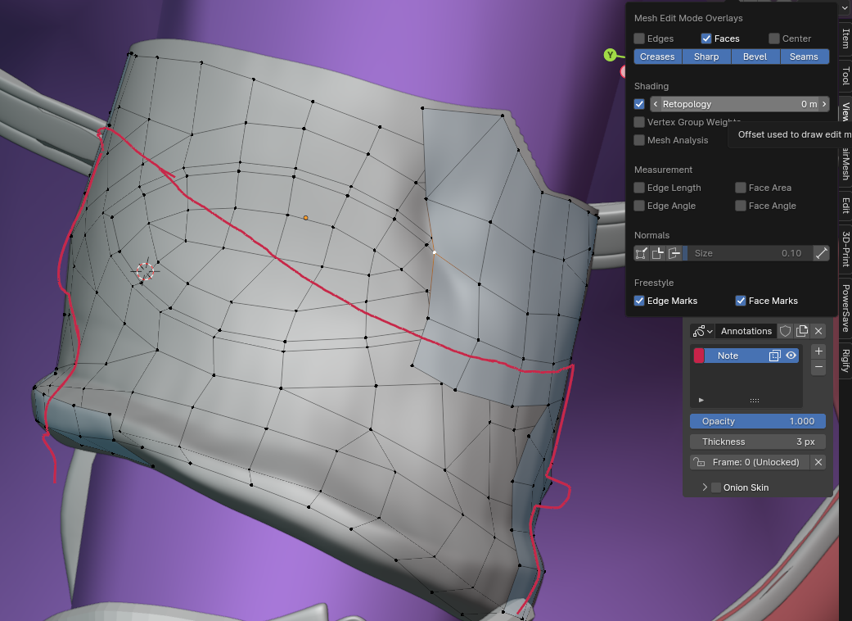
Task: Click the vertex normals display icon
Action: [642, 253]
